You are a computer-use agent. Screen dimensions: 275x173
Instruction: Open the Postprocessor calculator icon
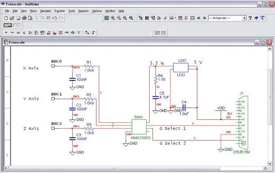(x=180, y=18)
